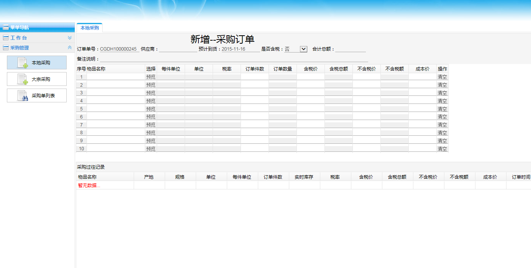
Task: Click the 供应商 input field
Action: click(x=178, y=49)
